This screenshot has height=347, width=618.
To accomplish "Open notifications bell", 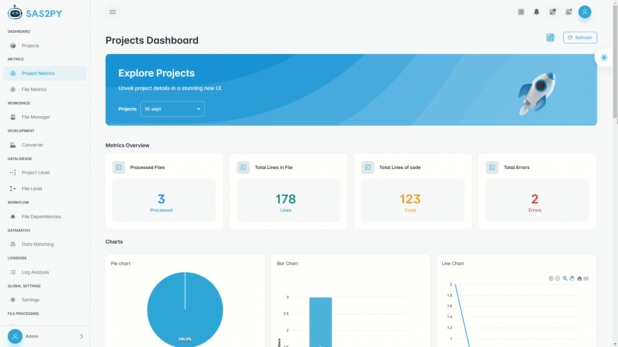I will tap(536, 12).
